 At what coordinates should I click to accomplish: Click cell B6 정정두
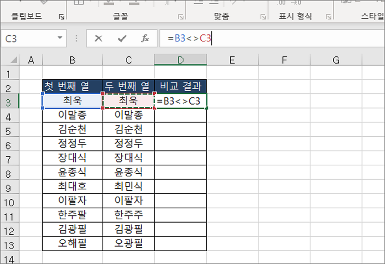pyautogui.click(x=72, y=144)
